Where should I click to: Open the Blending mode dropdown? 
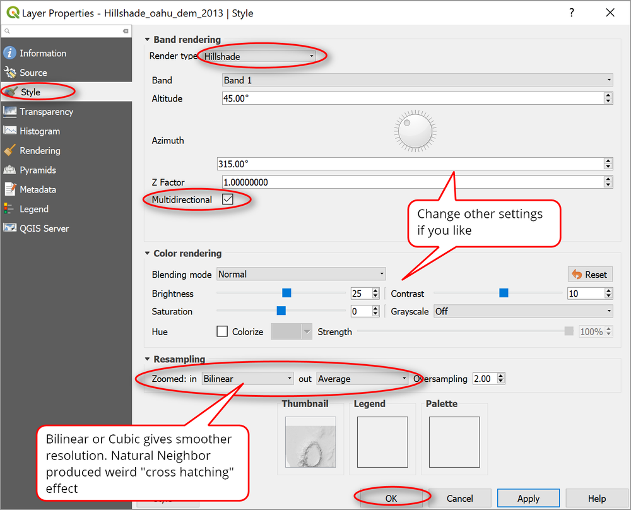pos(301,274)
